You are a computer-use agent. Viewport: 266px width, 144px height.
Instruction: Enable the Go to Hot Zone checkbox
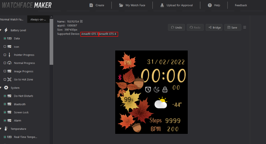[5, 79]
